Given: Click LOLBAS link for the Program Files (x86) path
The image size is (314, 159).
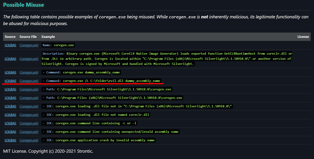Looking at the screenshot, I should (x=10, y=98).
